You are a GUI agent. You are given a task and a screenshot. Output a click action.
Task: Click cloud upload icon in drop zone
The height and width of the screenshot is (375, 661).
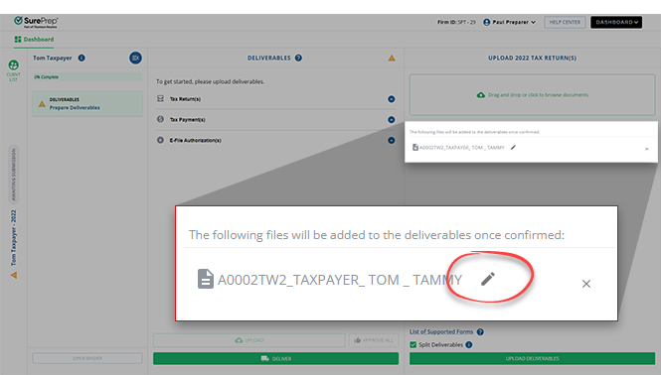point(480,95)
